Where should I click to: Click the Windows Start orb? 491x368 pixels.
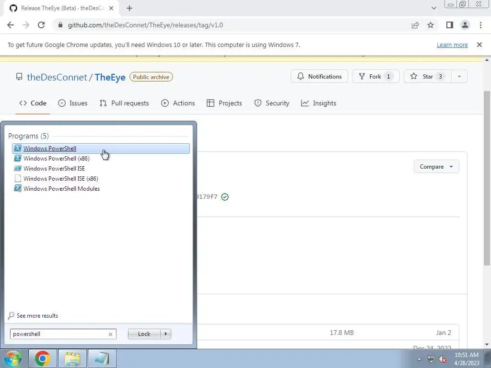click(12, 358)
